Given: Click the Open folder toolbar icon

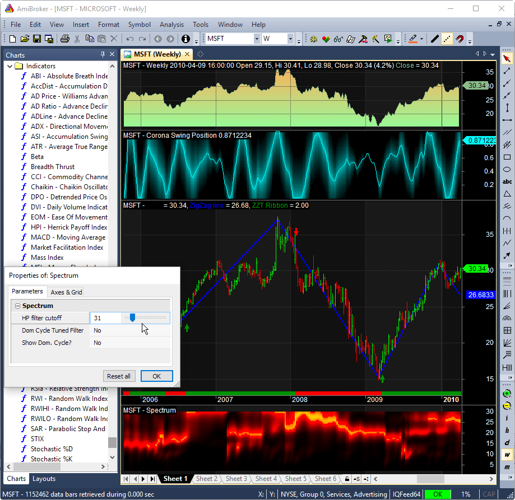Looking at the screenshot, I should click(x=25, y=39).
